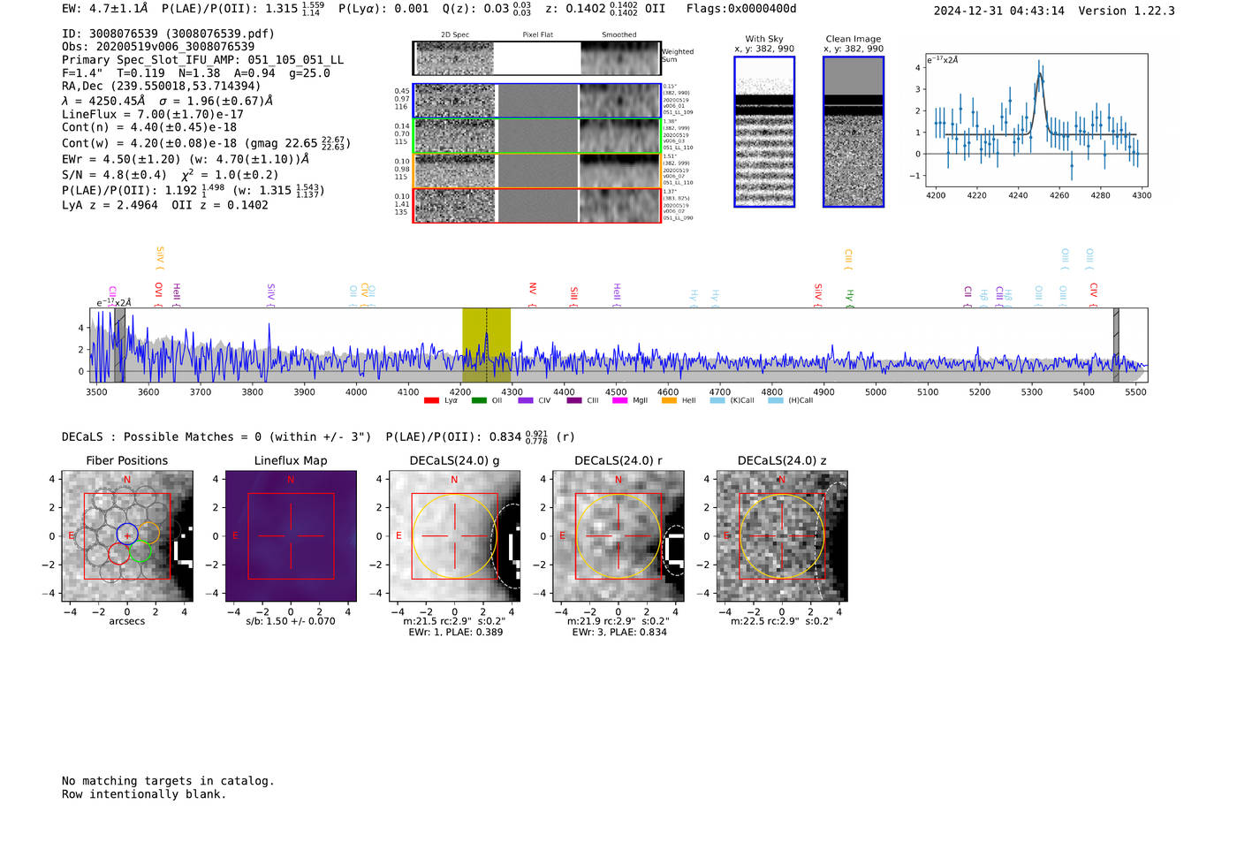Click the LineFlux = 7.00(±1.70)e-17 line
1237x842 pixels.
point(152,115)
